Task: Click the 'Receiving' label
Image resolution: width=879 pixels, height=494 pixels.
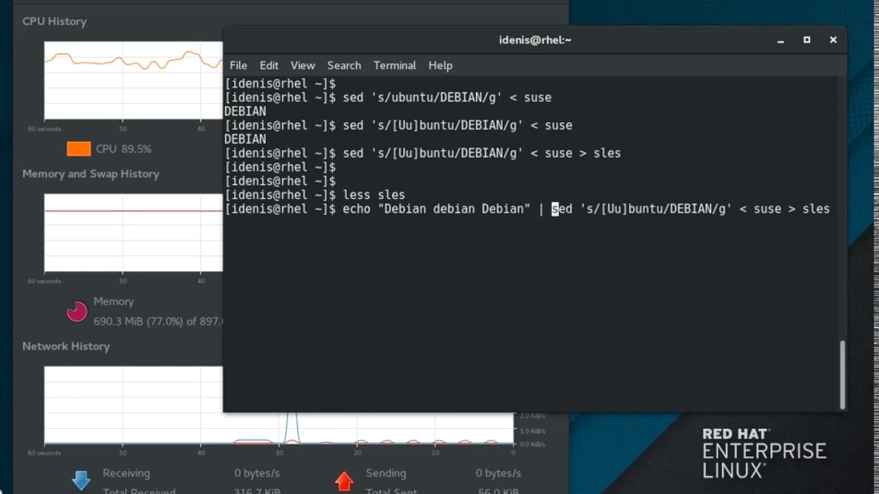Action: click(x=126, y=473)
